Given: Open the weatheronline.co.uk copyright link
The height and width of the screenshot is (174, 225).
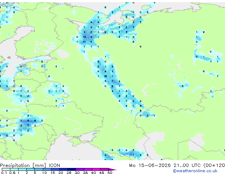Looking at the screenshot, I should (x=195, y=171).
